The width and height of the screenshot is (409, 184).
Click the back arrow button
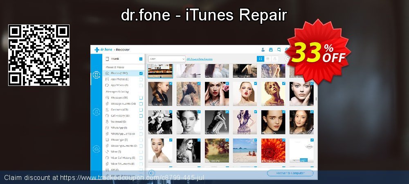[x=152, y=173]
